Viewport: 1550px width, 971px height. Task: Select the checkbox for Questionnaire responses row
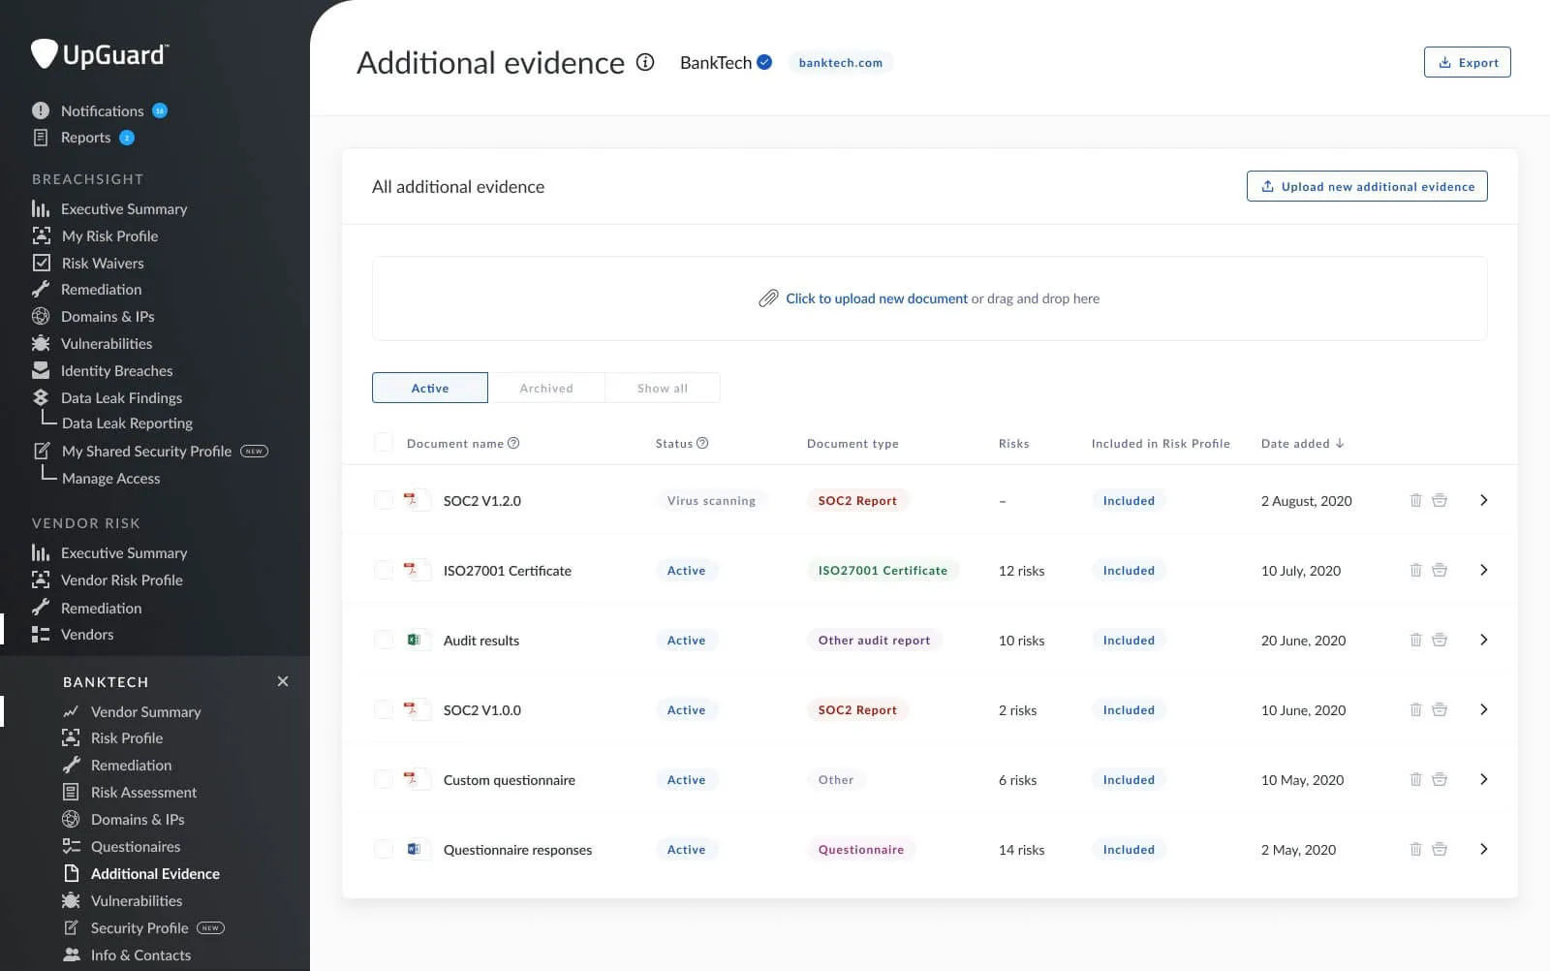(384, 849)
